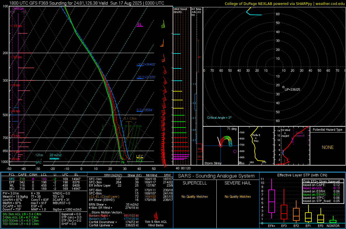The image size is (346, 229).
Task: Click the 'Wind Speed (knots)' panel heading
Action: pyautogui.click(x=180, y=10)
